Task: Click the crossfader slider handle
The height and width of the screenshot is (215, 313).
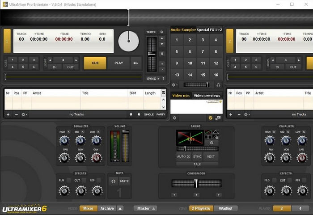Action: pyautogui.click(x=196, y=183)
